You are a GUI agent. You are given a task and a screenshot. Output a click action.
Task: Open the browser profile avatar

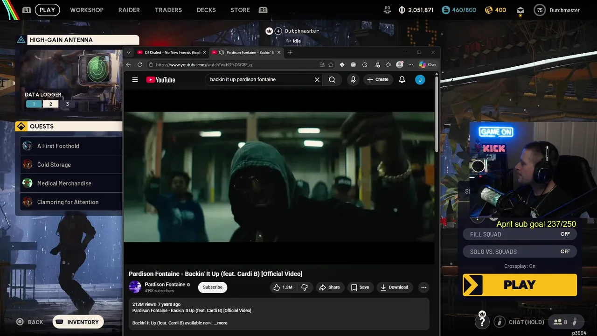click(x=400, y=65)
